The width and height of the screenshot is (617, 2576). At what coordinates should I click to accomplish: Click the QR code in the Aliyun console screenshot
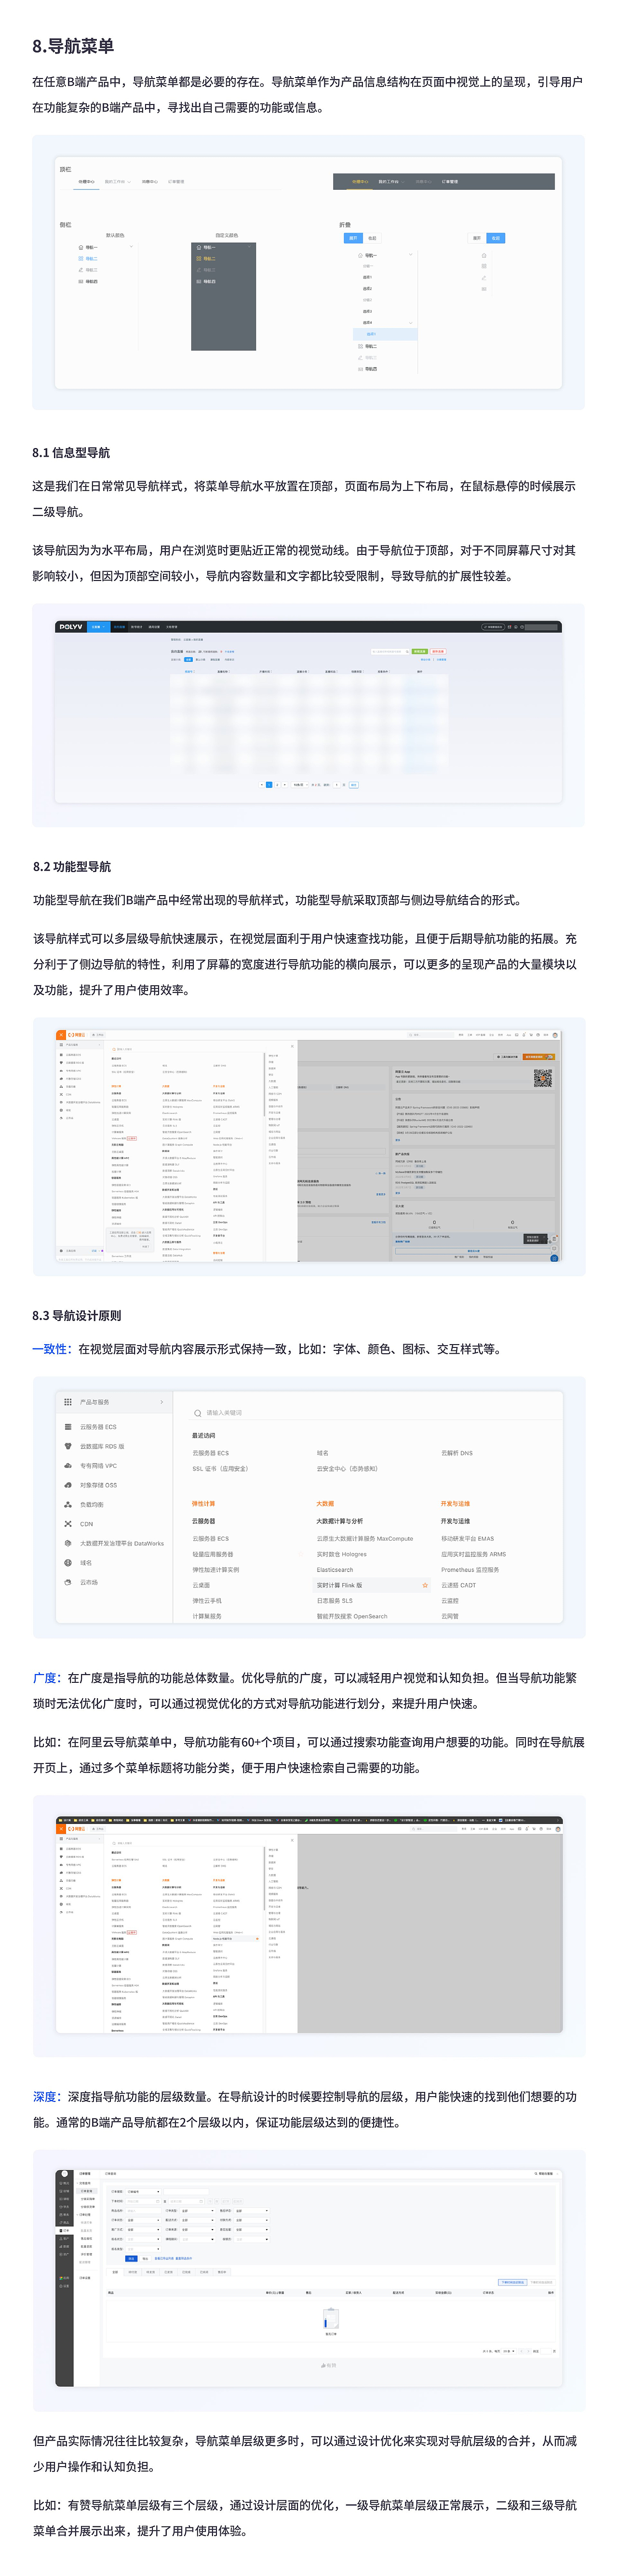click(x=542, y=1077)
